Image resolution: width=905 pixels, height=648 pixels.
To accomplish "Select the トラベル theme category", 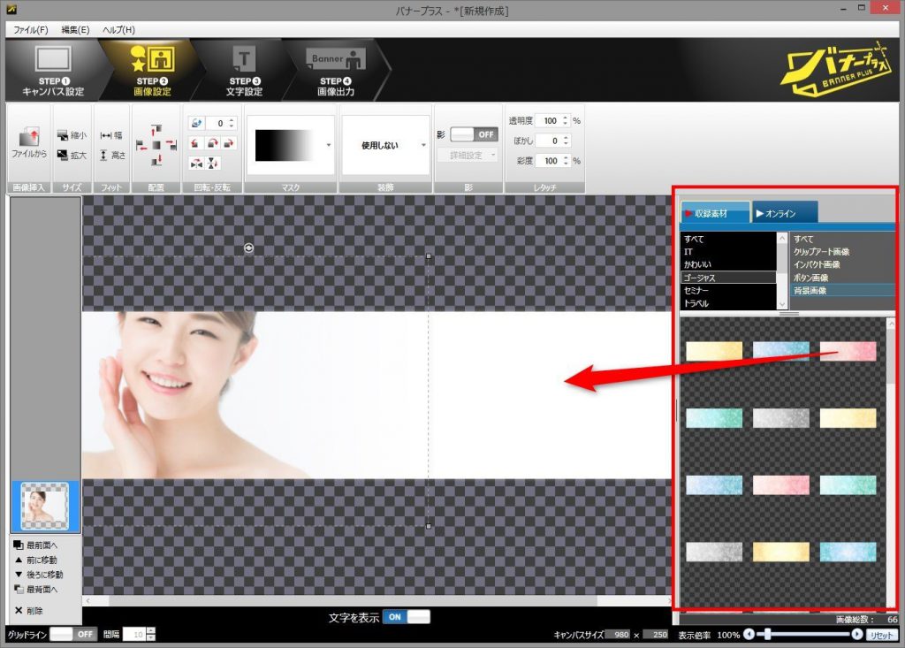I will (x=728, y=303).
